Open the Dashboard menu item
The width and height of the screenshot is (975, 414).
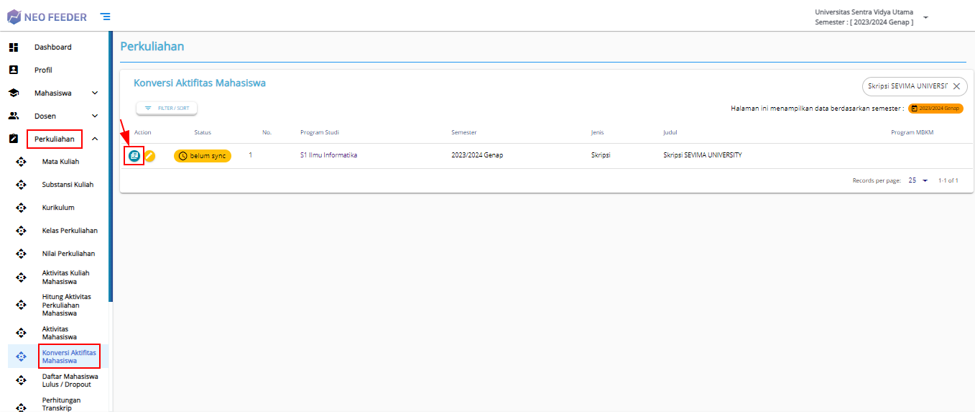tap(55, 47)
